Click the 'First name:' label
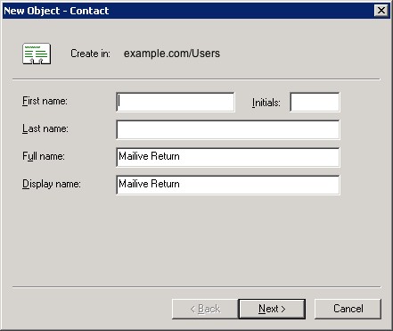Image resolution: width=393 pixels, height=331 pixels. 45,101
